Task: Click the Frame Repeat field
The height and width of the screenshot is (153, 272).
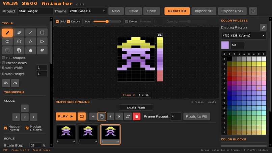Action: (176, 117)
